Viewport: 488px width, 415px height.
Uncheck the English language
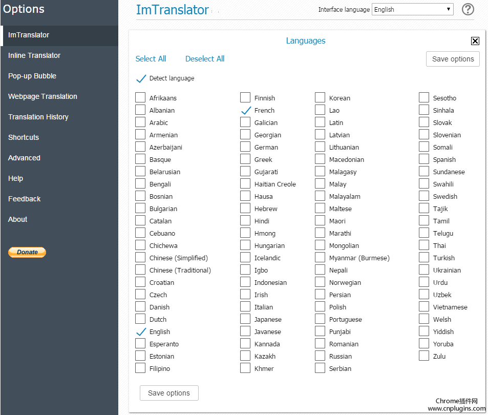point(141,331)
